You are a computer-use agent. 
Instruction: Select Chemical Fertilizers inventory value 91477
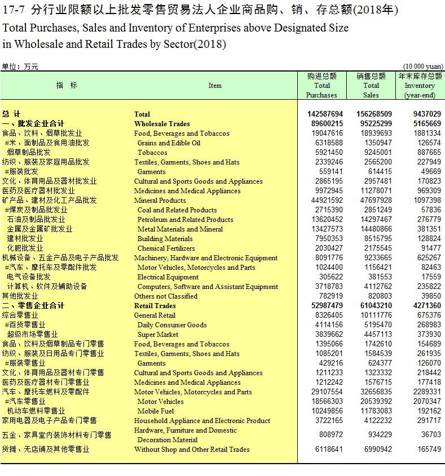click(x=431, y=248)
